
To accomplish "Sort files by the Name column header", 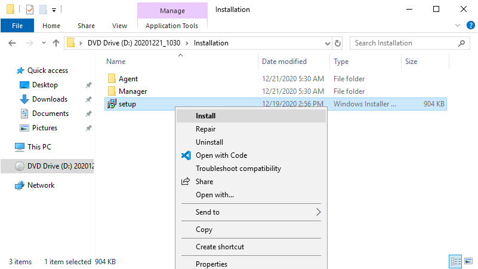I will coord(116,62).
